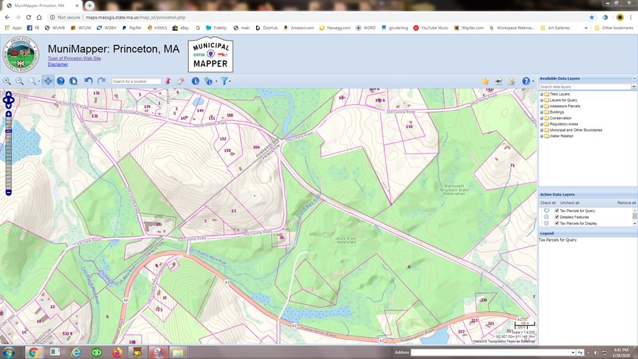Click the minus zoom button on map
This screenshot has width=638, height=359.
pos(9,193)
